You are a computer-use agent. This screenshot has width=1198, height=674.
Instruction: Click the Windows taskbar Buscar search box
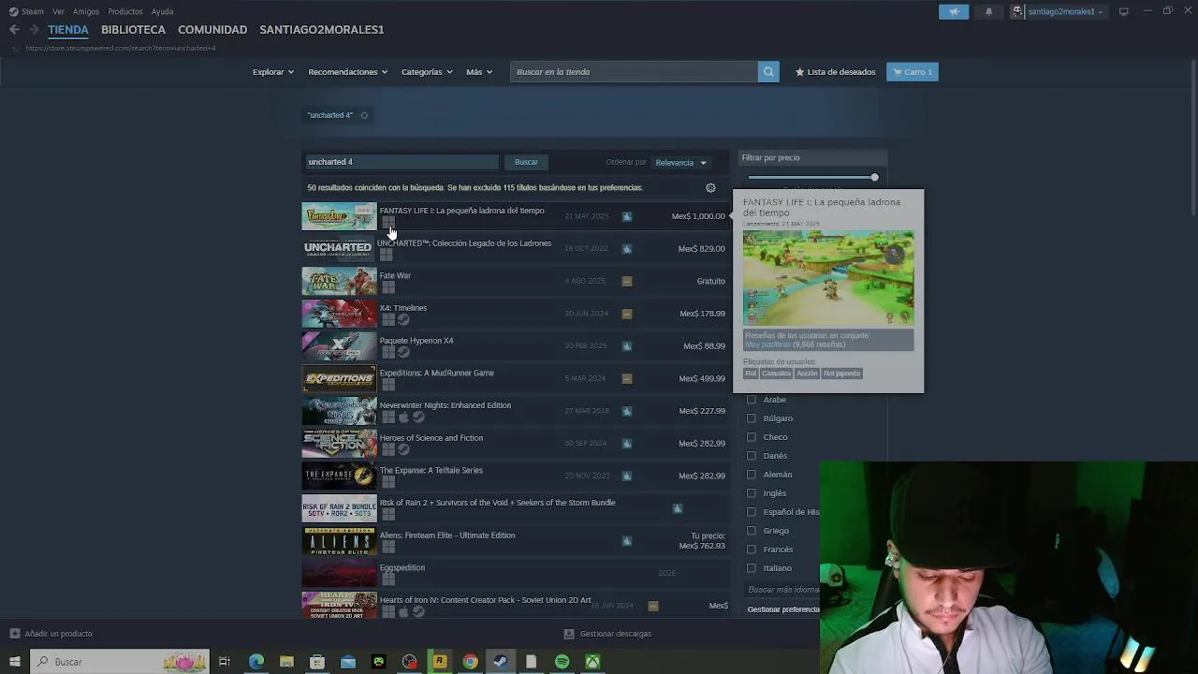tap(120, 662)
